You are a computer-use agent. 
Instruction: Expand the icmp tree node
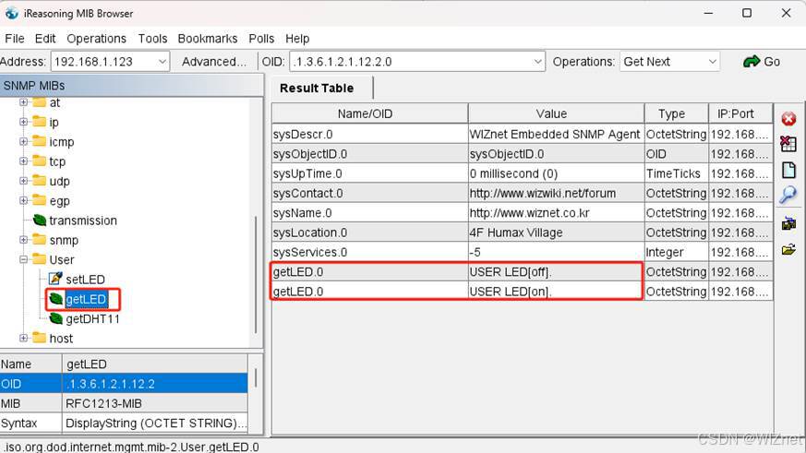click(23, 141)
